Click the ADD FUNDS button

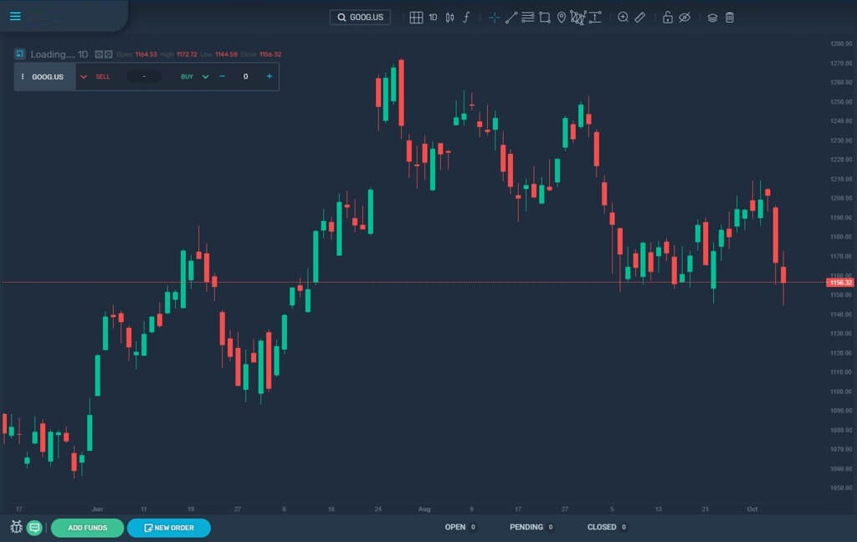click(x=86, y=527)
